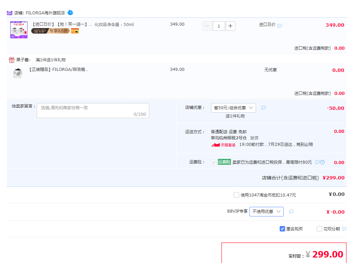Screen dimensions: 350x263
Task: Click the info bubble icon beside 进口日价
Action: point(280,26)
